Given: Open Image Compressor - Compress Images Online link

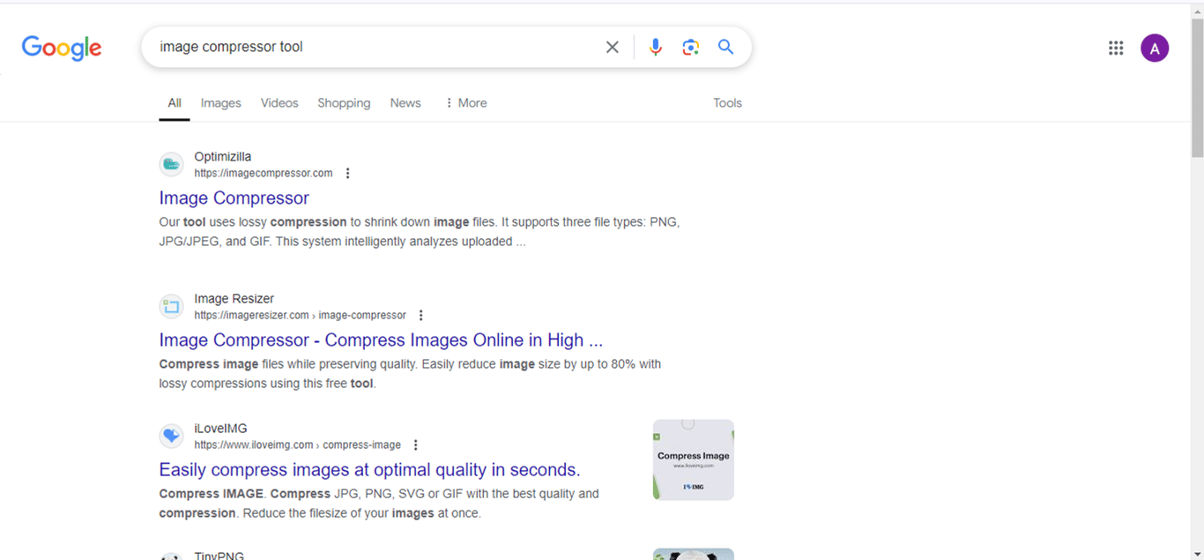Looking at the screenshot, I should (381, 340).
